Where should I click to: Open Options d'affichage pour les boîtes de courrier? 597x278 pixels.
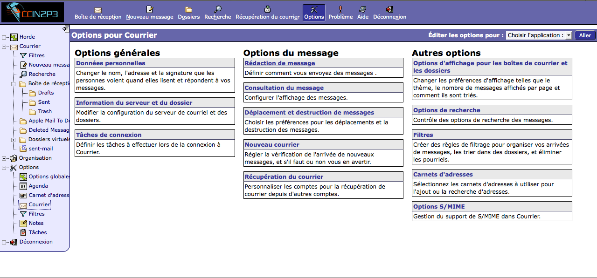click(490, 67)
